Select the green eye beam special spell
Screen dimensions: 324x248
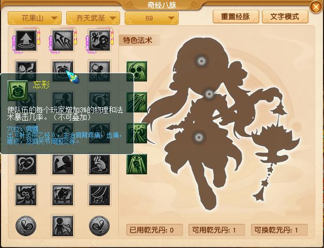pyautogui.click(x=137, y=164)
